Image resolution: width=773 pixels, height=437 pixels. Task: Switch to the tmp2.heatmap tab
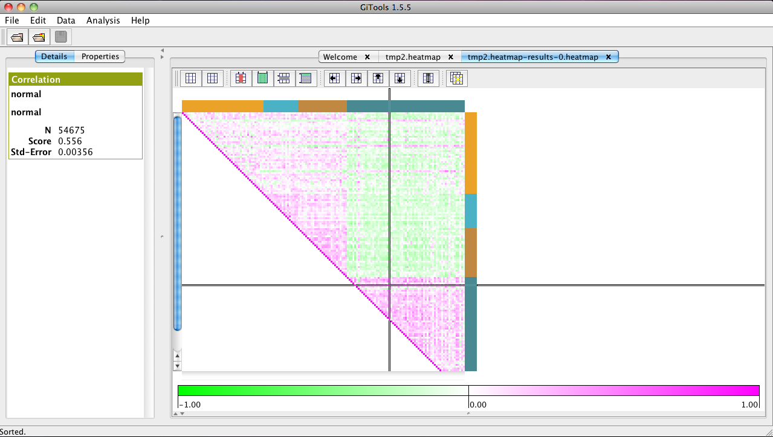(x=413, y=57)
